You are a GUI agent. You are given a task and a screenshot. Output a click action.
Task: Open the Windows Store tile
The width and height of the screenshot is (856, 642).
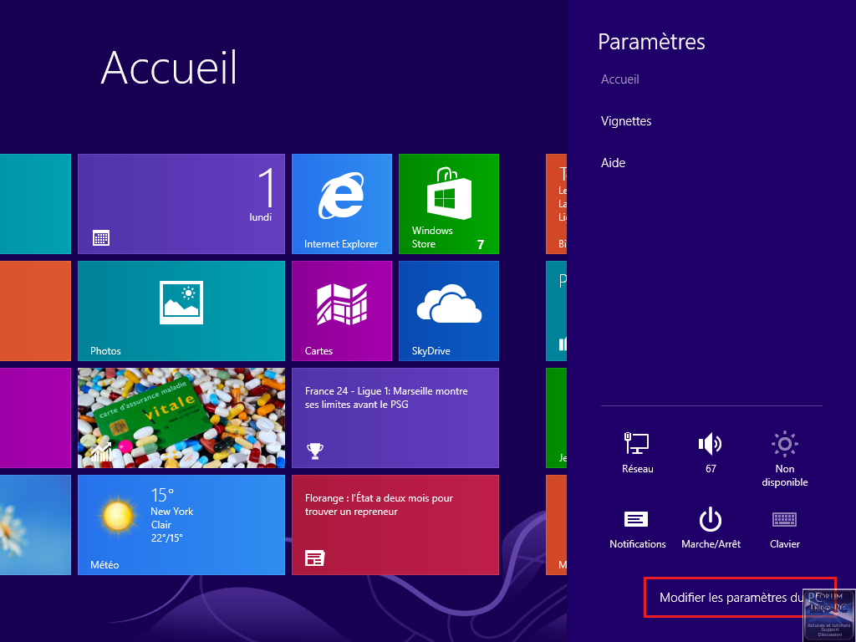448,203
